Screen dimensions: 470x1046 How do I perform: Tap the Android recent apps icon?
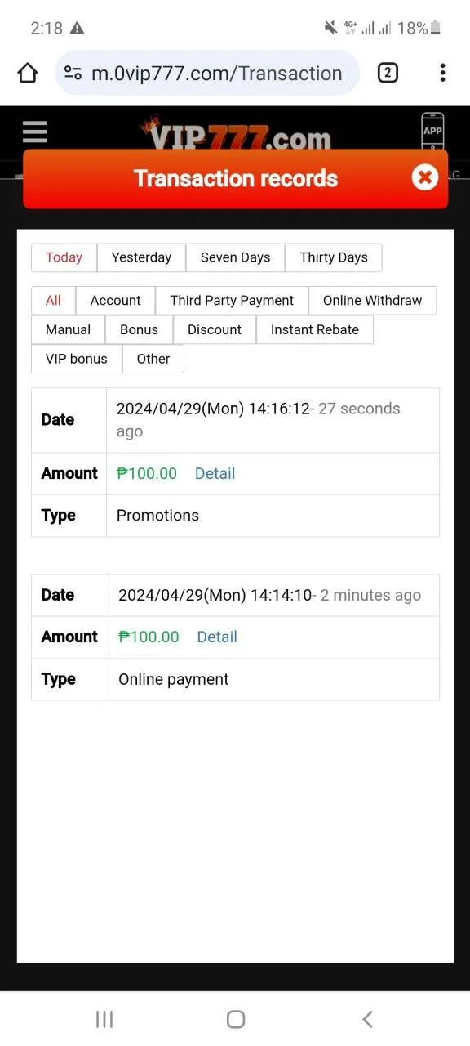(104, 1019)
